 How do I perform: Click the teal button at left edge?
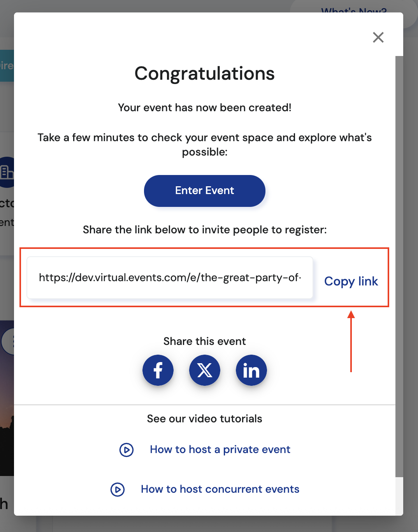pos(7,65)
